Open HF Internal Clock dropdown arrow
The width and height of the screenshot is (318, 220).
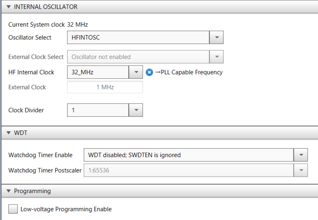click(136, 72)
